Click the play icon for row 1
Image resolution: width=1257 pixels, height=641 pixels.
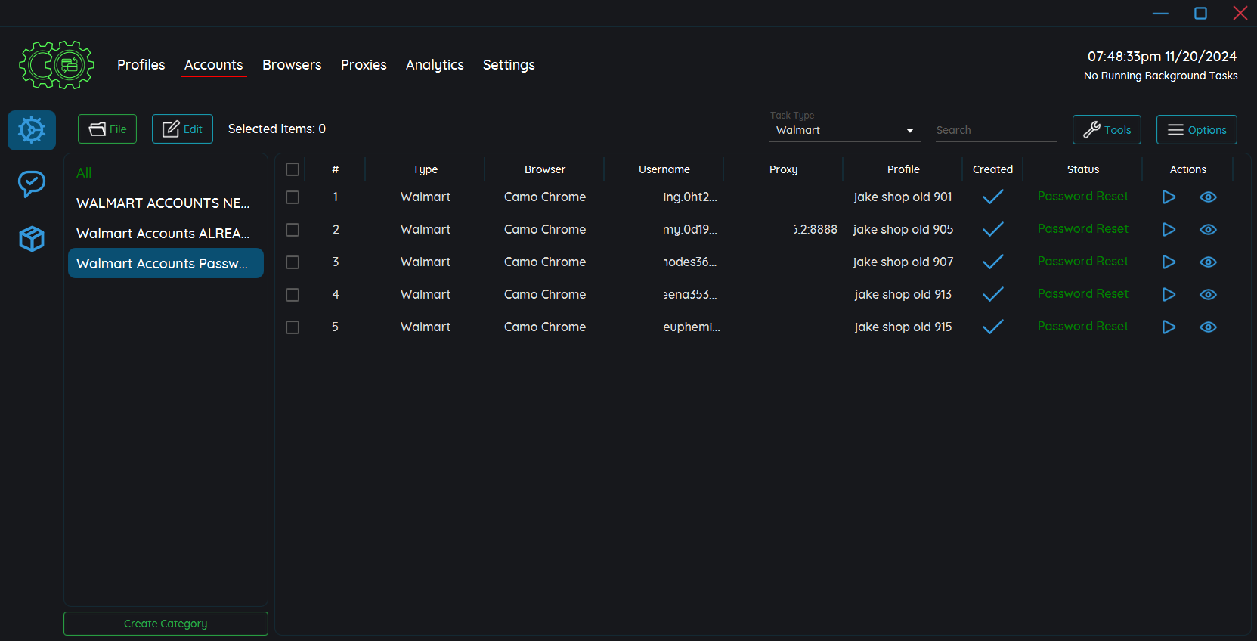(1169, 197)
